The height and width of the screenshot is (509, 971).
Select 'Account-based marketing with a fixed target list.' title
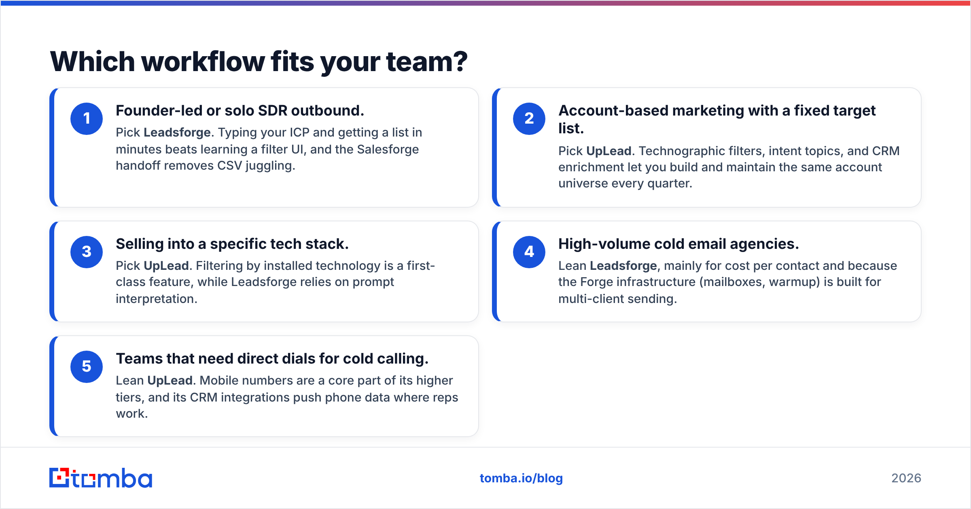pos(717,119)
